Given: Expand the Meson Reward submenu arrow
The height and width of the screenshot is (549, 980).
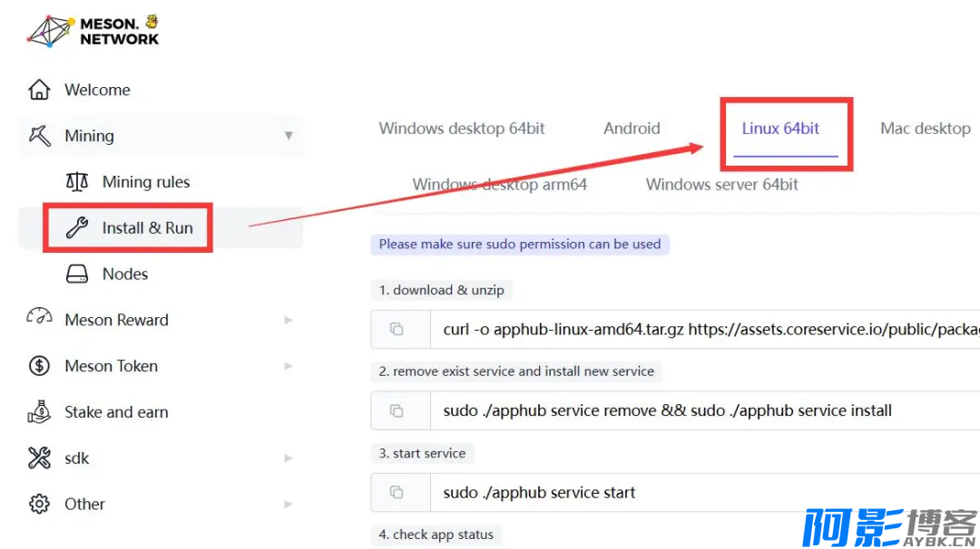Looking at the screenshot, I should pos(289,320).
